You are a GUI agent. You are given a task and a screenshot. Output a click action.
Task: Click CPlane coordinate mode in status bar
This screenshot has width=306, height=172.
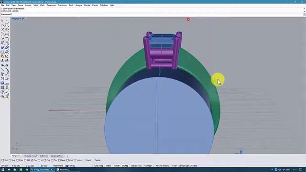pos(4,166)
